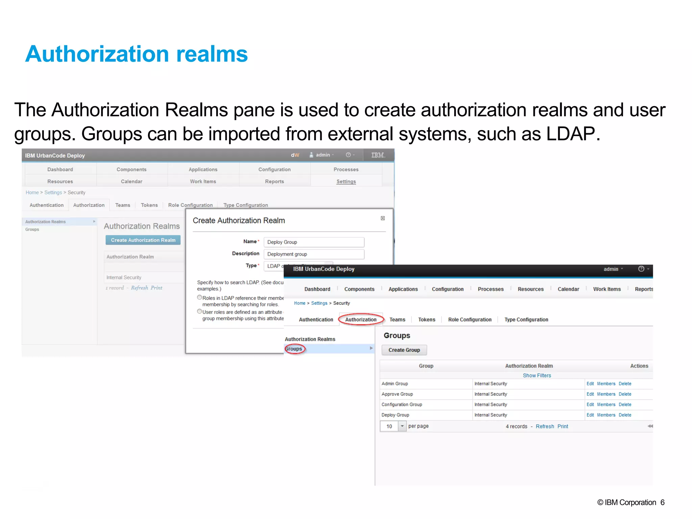Open the admin user dropdown in the front window
Screen dimensions: 692x519
point(613,269)
